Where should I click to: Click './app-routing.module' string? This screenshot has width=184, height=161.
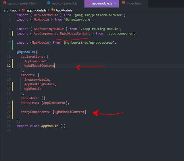(99, 29)
